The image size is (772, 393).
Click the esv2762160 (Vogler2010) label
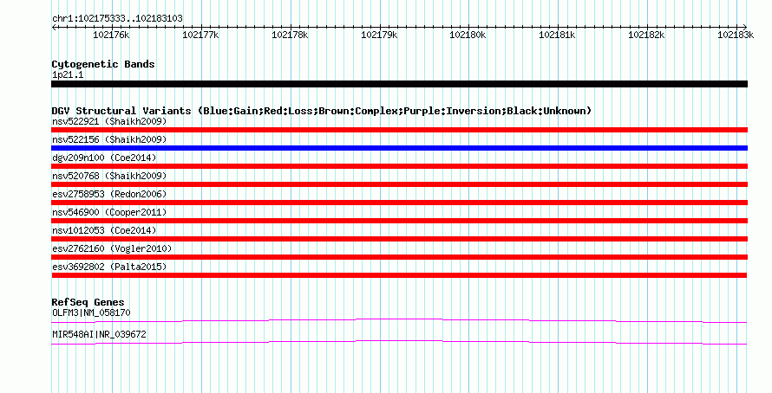point(112,248)
